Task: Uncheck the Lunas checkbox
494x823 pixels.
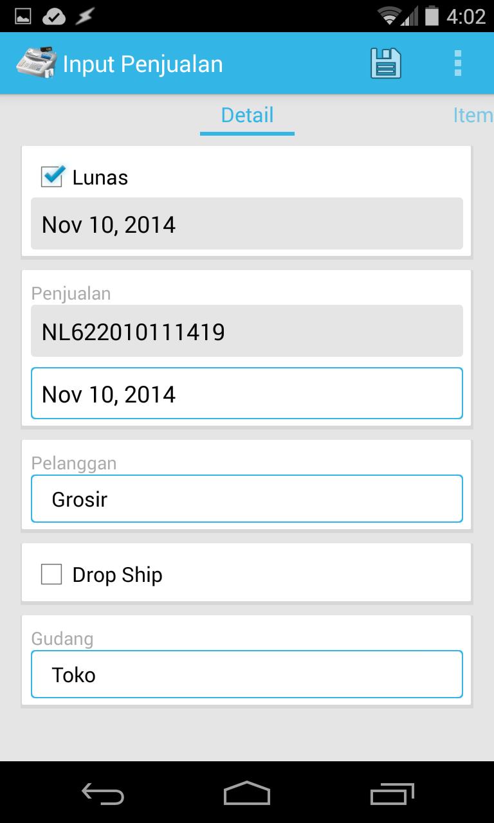Action: click(52, 177)
